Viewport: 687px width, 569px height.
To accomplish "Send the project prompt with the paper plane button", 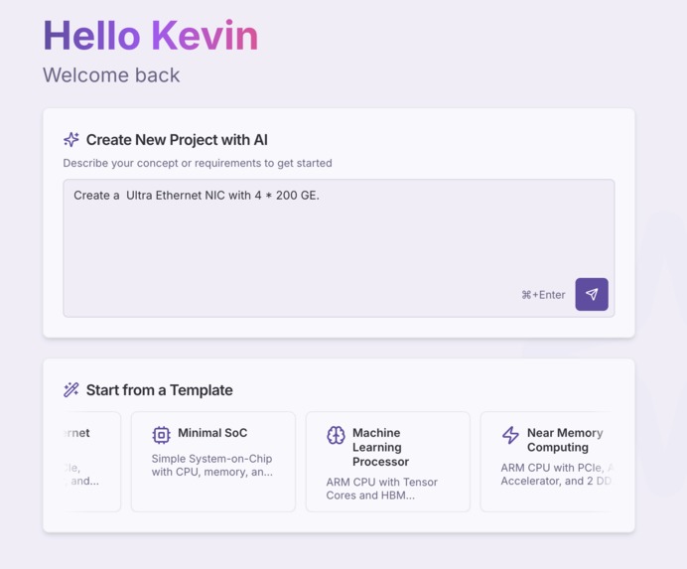I will pyautogui.click(x=592, y=294).
